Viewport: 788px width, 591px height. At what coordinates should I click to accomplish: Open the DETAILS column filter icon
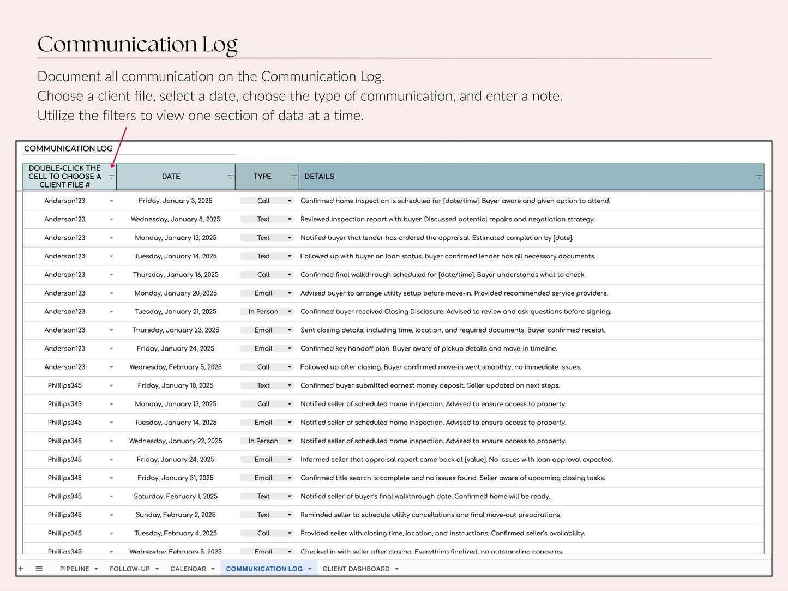tap(759, 177)
